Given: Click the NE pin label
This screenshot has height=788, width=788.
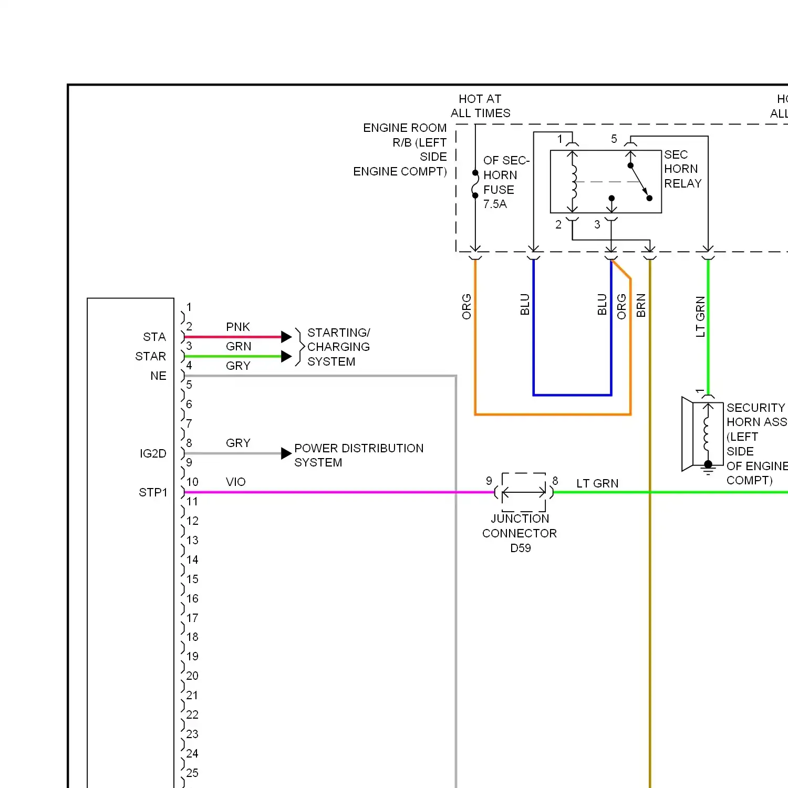Looking at the screenshot, I should pos(158,376).
